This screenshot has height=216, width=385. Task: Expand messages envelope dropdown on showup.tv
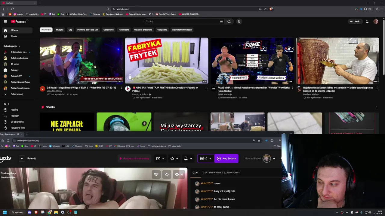(160, 158)
